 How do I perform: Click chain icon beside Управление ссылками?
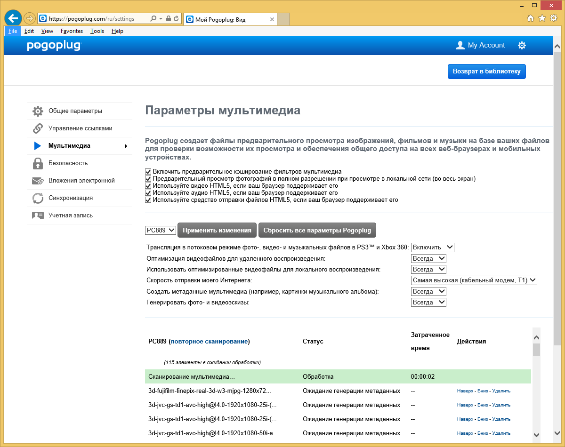tap(38, 128)
